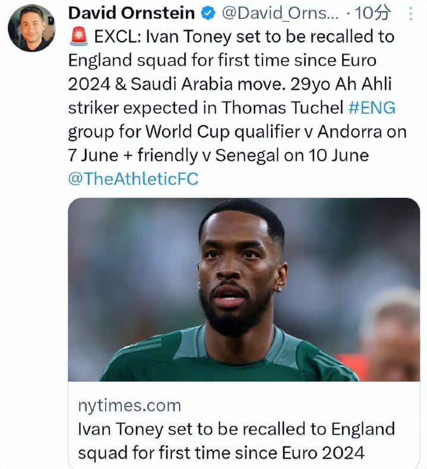
Task: Click the "EXCL:" text in the tweet
Action: click(x=116, y=37)
